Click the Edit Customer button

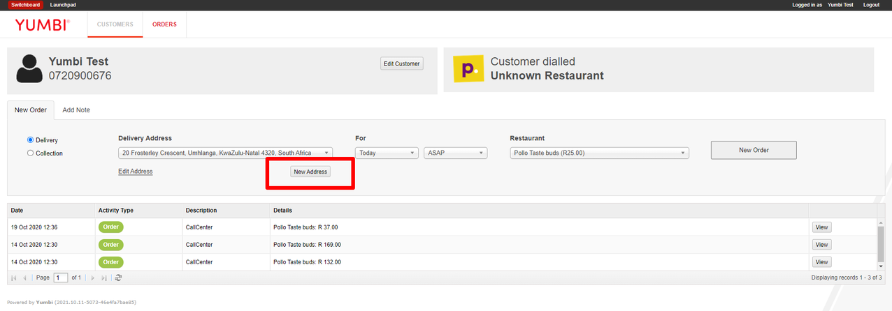[x=402, y=63]
